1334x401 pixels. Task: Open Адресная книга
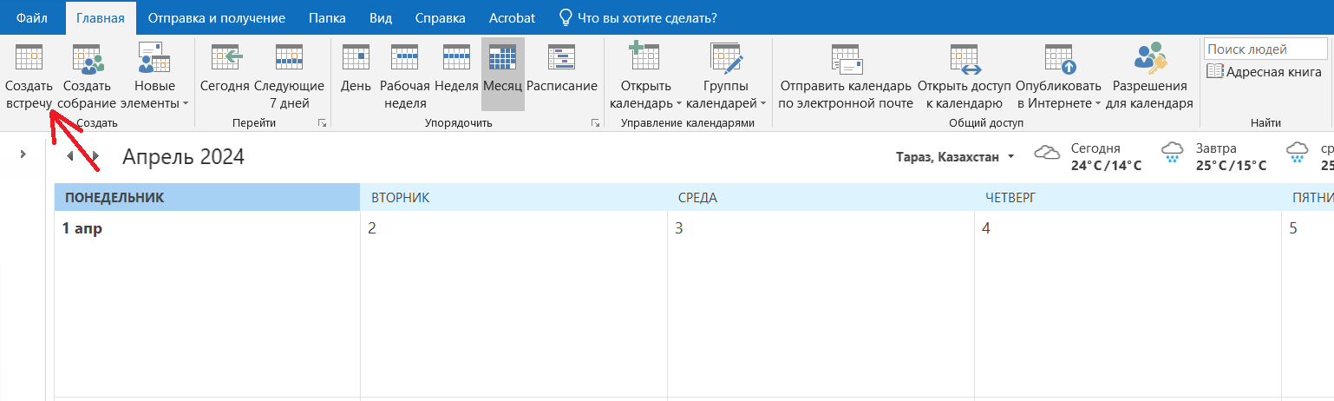(x=1264, y=72)
